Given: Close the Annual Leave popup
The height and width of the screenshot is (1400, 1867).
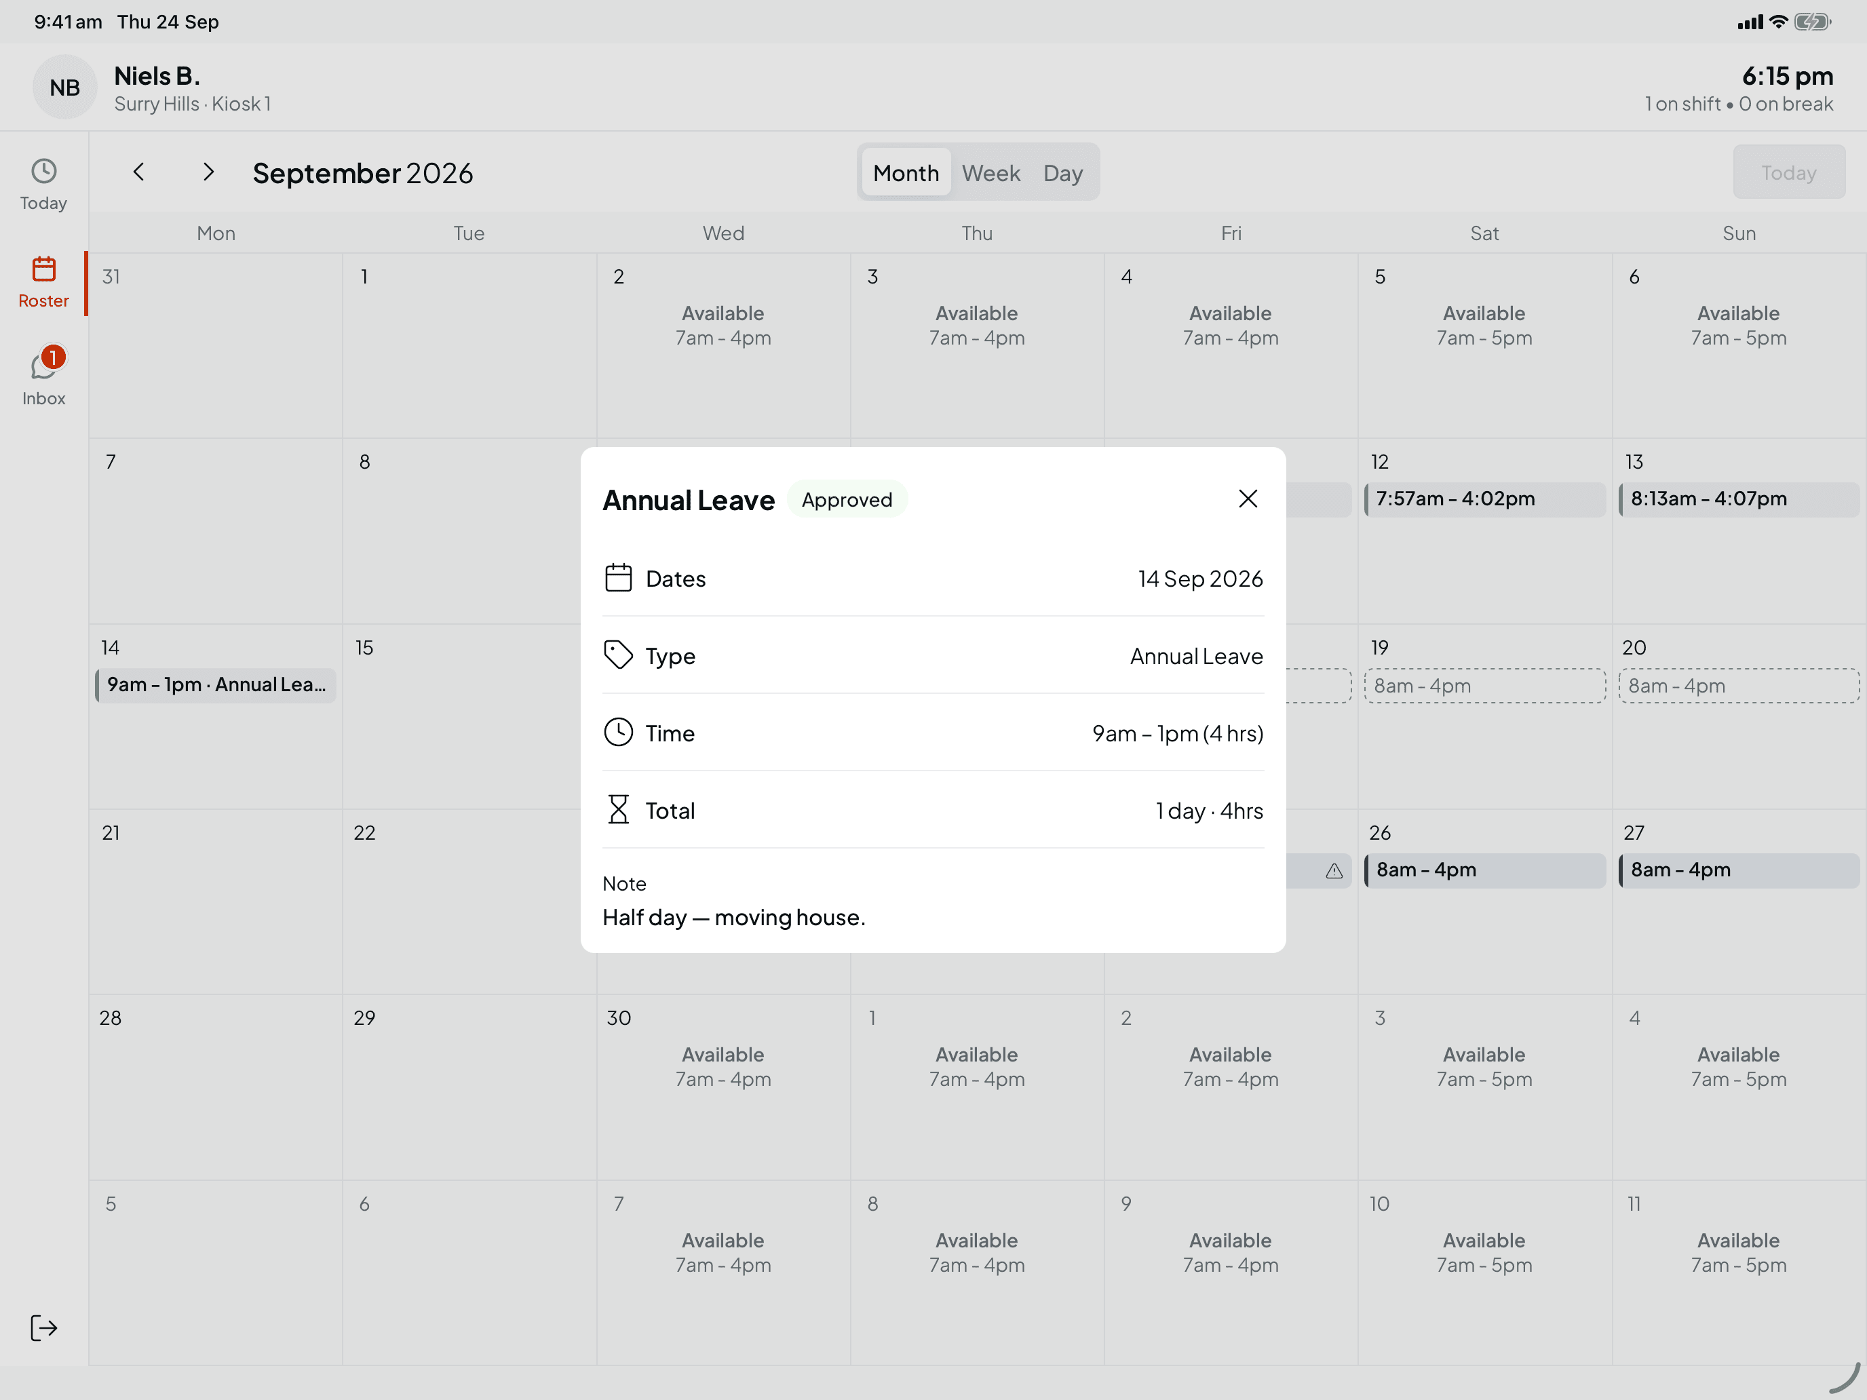Looking at the screenshot, I should pos(1248,499).
